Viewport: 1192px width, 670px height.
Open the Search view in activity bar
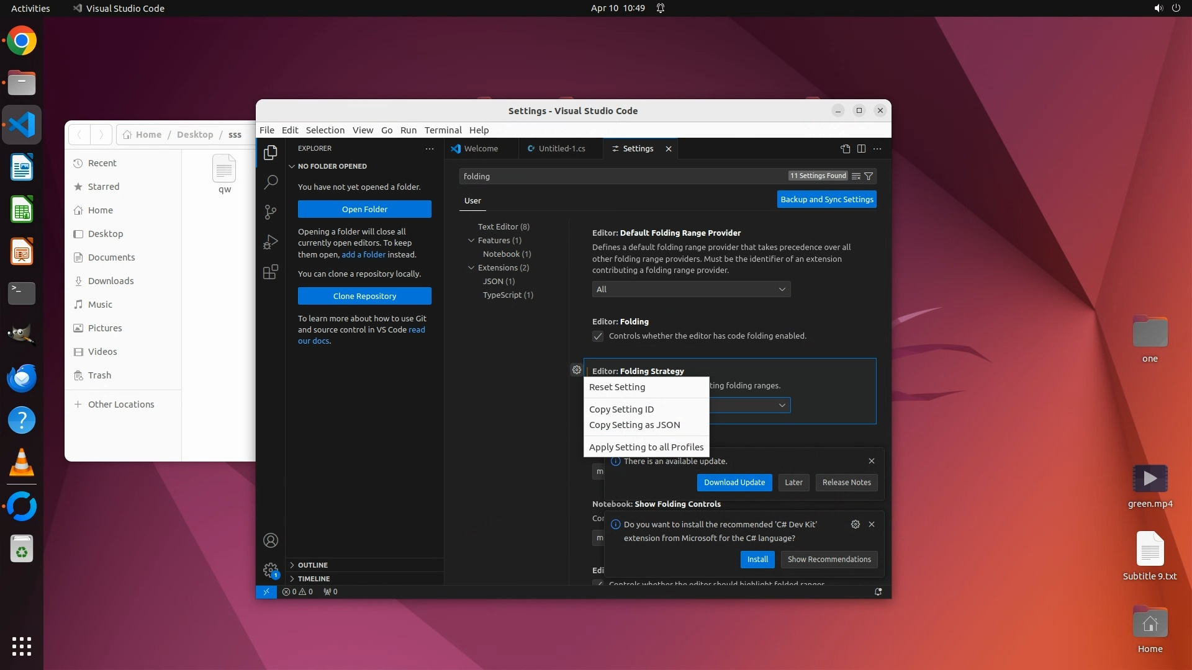click(x=271, y=182)
